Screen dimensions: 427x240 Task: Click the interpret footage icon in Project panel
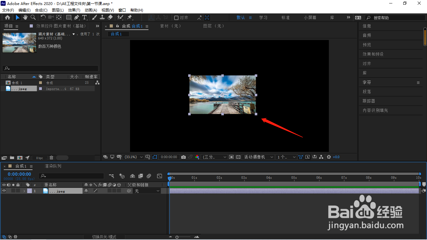(4, 158)
